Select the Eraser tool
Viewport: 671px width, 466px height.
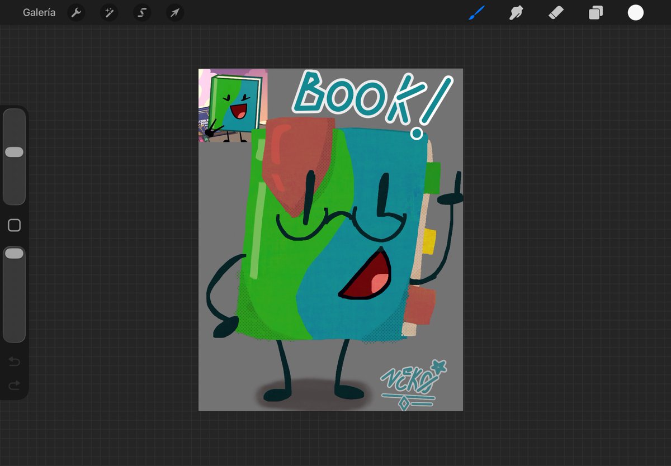click(x=556, y=12)
